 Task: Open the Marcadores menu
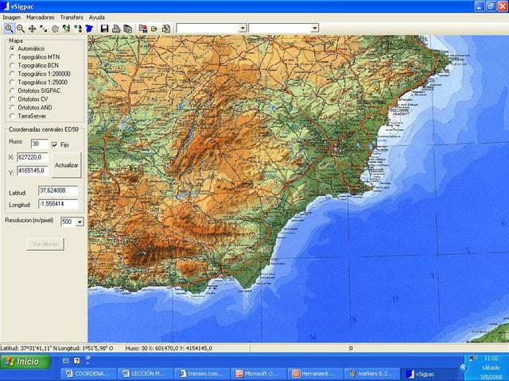tap(41, 17)
